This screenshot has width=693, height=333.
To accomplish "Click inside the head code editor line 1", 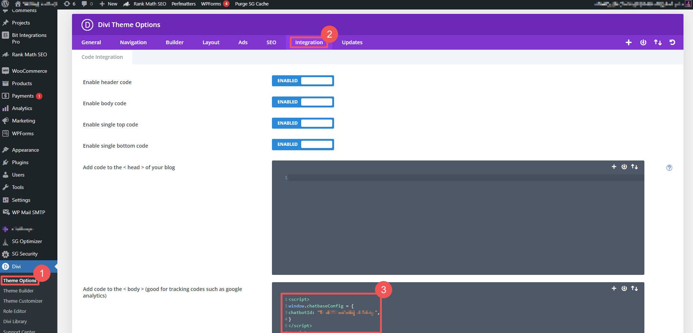I will coord(366,178).
